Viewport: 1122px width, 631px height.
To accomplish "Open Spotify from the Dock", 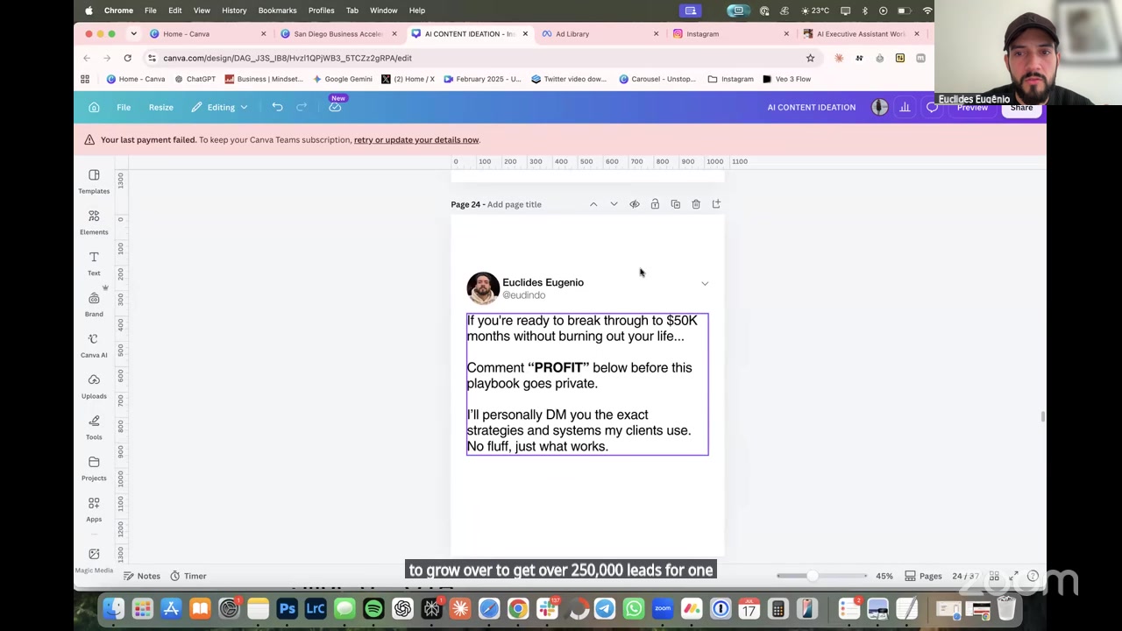I will point(373,609).
